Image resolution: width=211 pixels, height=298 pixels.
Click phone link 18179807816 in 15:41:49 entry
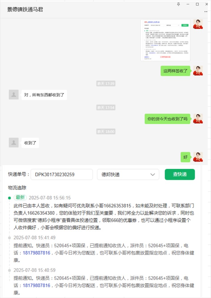(x=37, y=253)
